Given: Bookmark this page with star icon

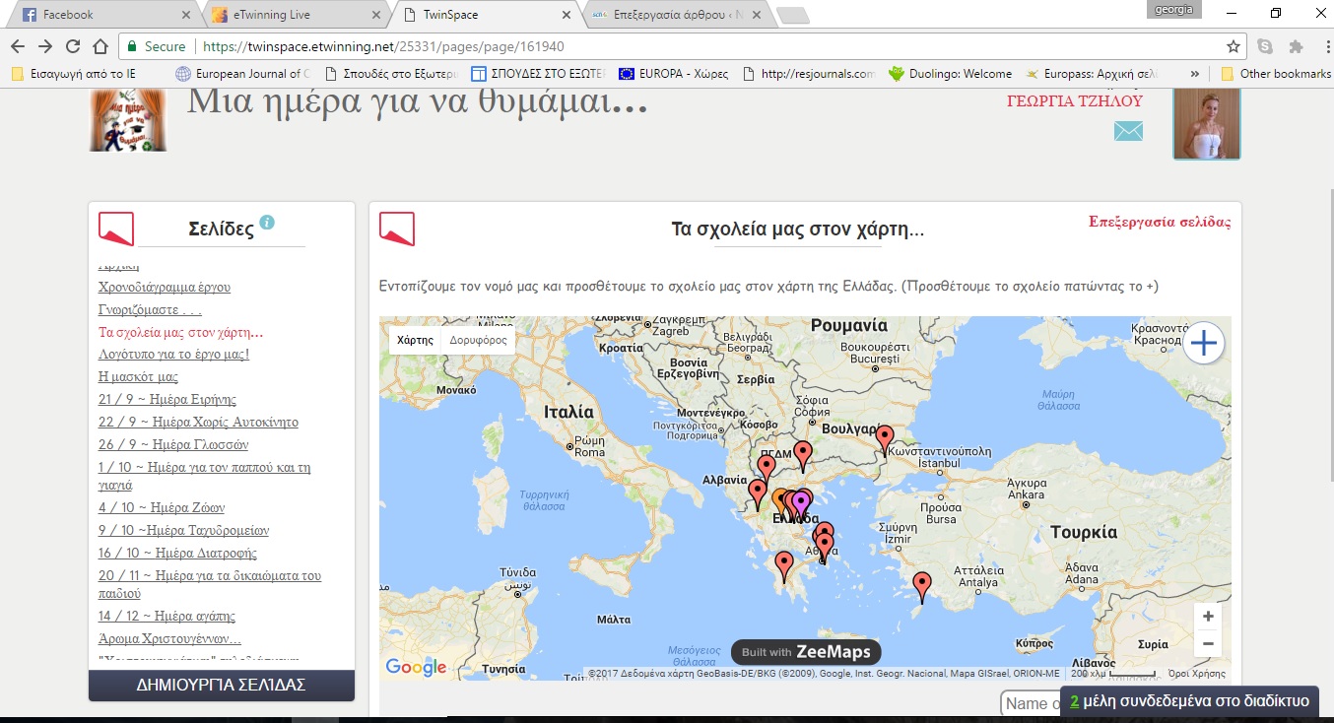Looking at the screenshot, I should click(1233, 46).
